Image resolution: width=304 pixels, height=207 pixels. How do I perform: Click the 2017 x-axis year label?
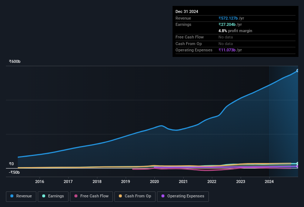click(68, 181)
